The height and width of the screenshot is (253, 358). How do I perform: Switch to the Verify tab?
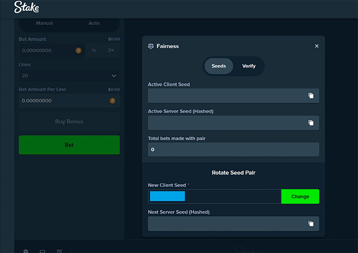[249, 66]
